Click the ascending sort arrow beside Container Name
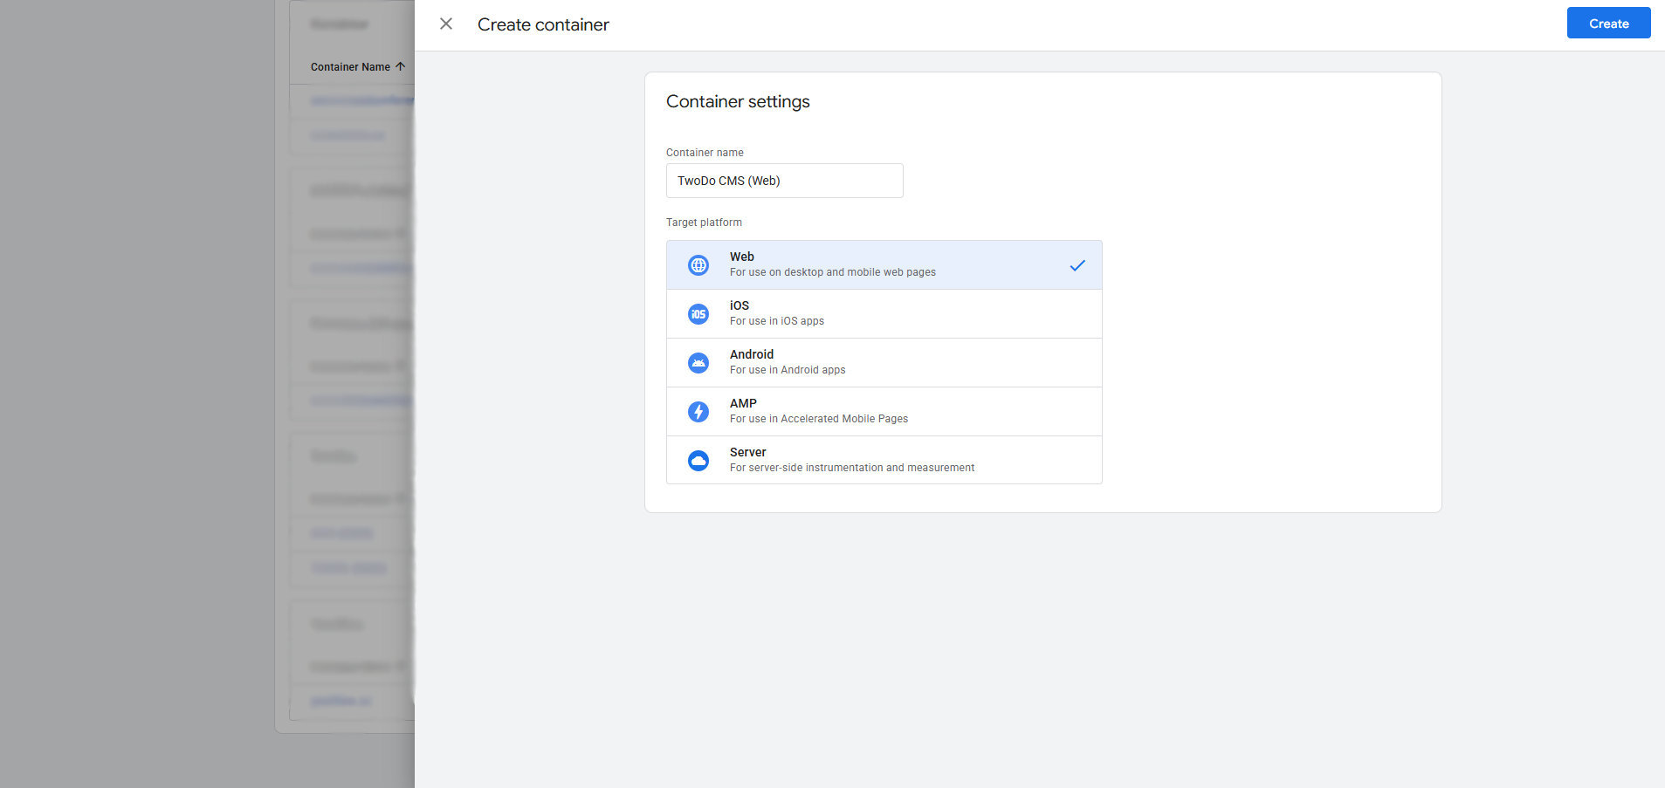Screen dimensions: 1665x788 point(400,65)
